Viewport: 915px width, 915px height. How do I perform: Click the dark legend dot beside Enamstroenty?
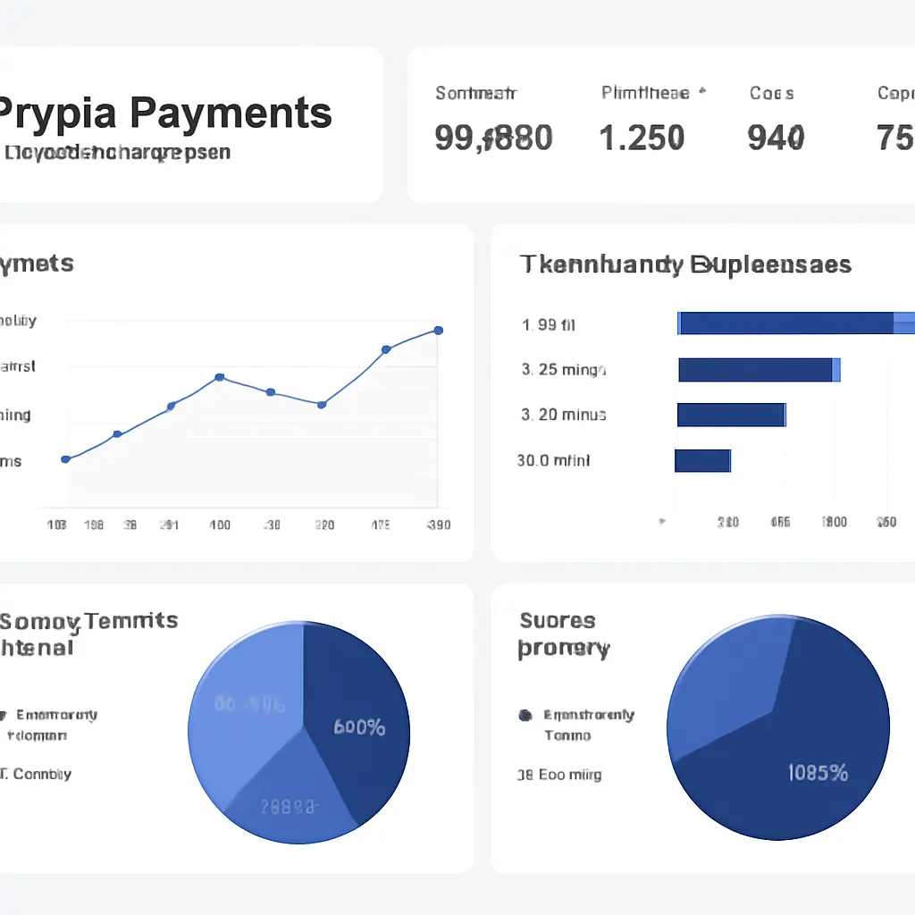(525, 715)
